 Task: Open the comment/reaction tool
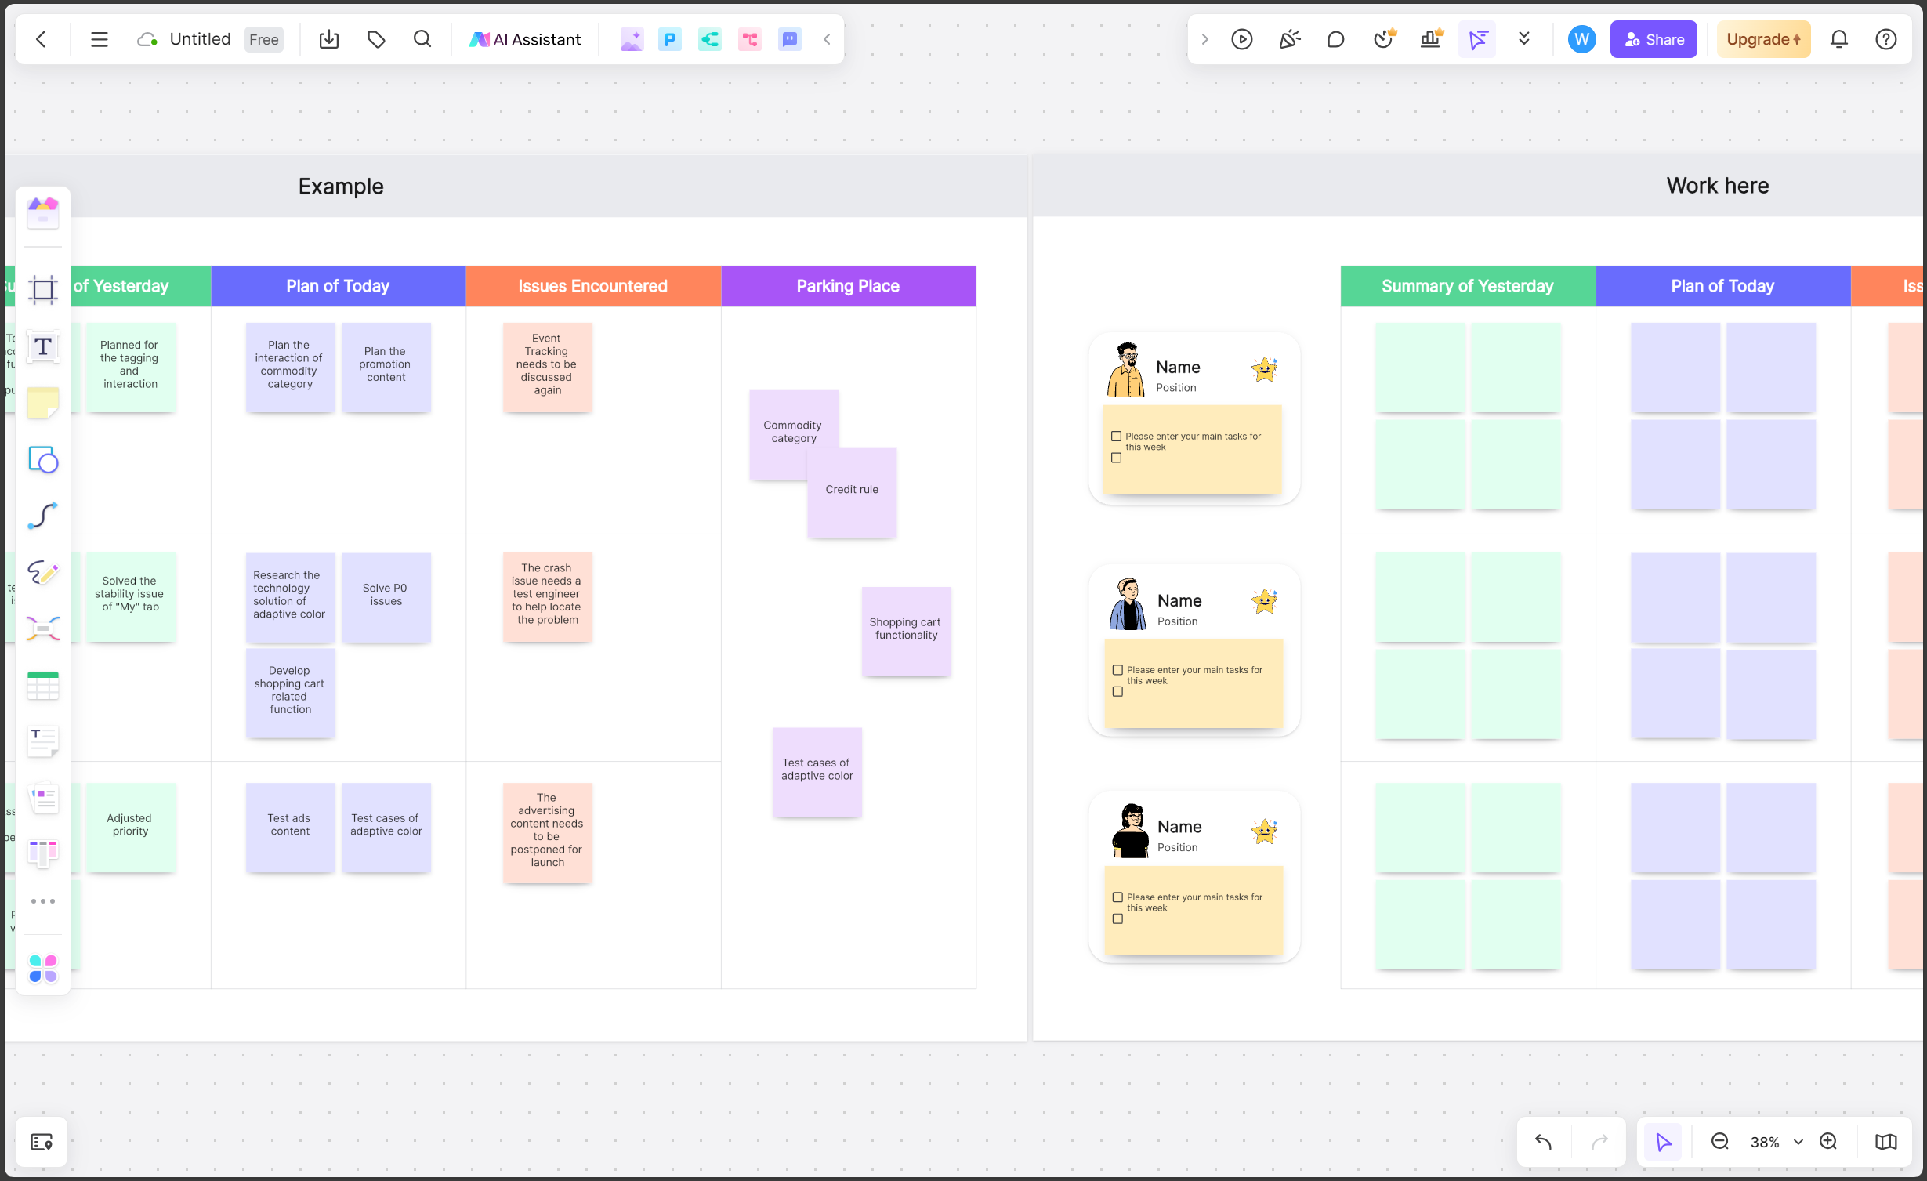coord(1335,38)
